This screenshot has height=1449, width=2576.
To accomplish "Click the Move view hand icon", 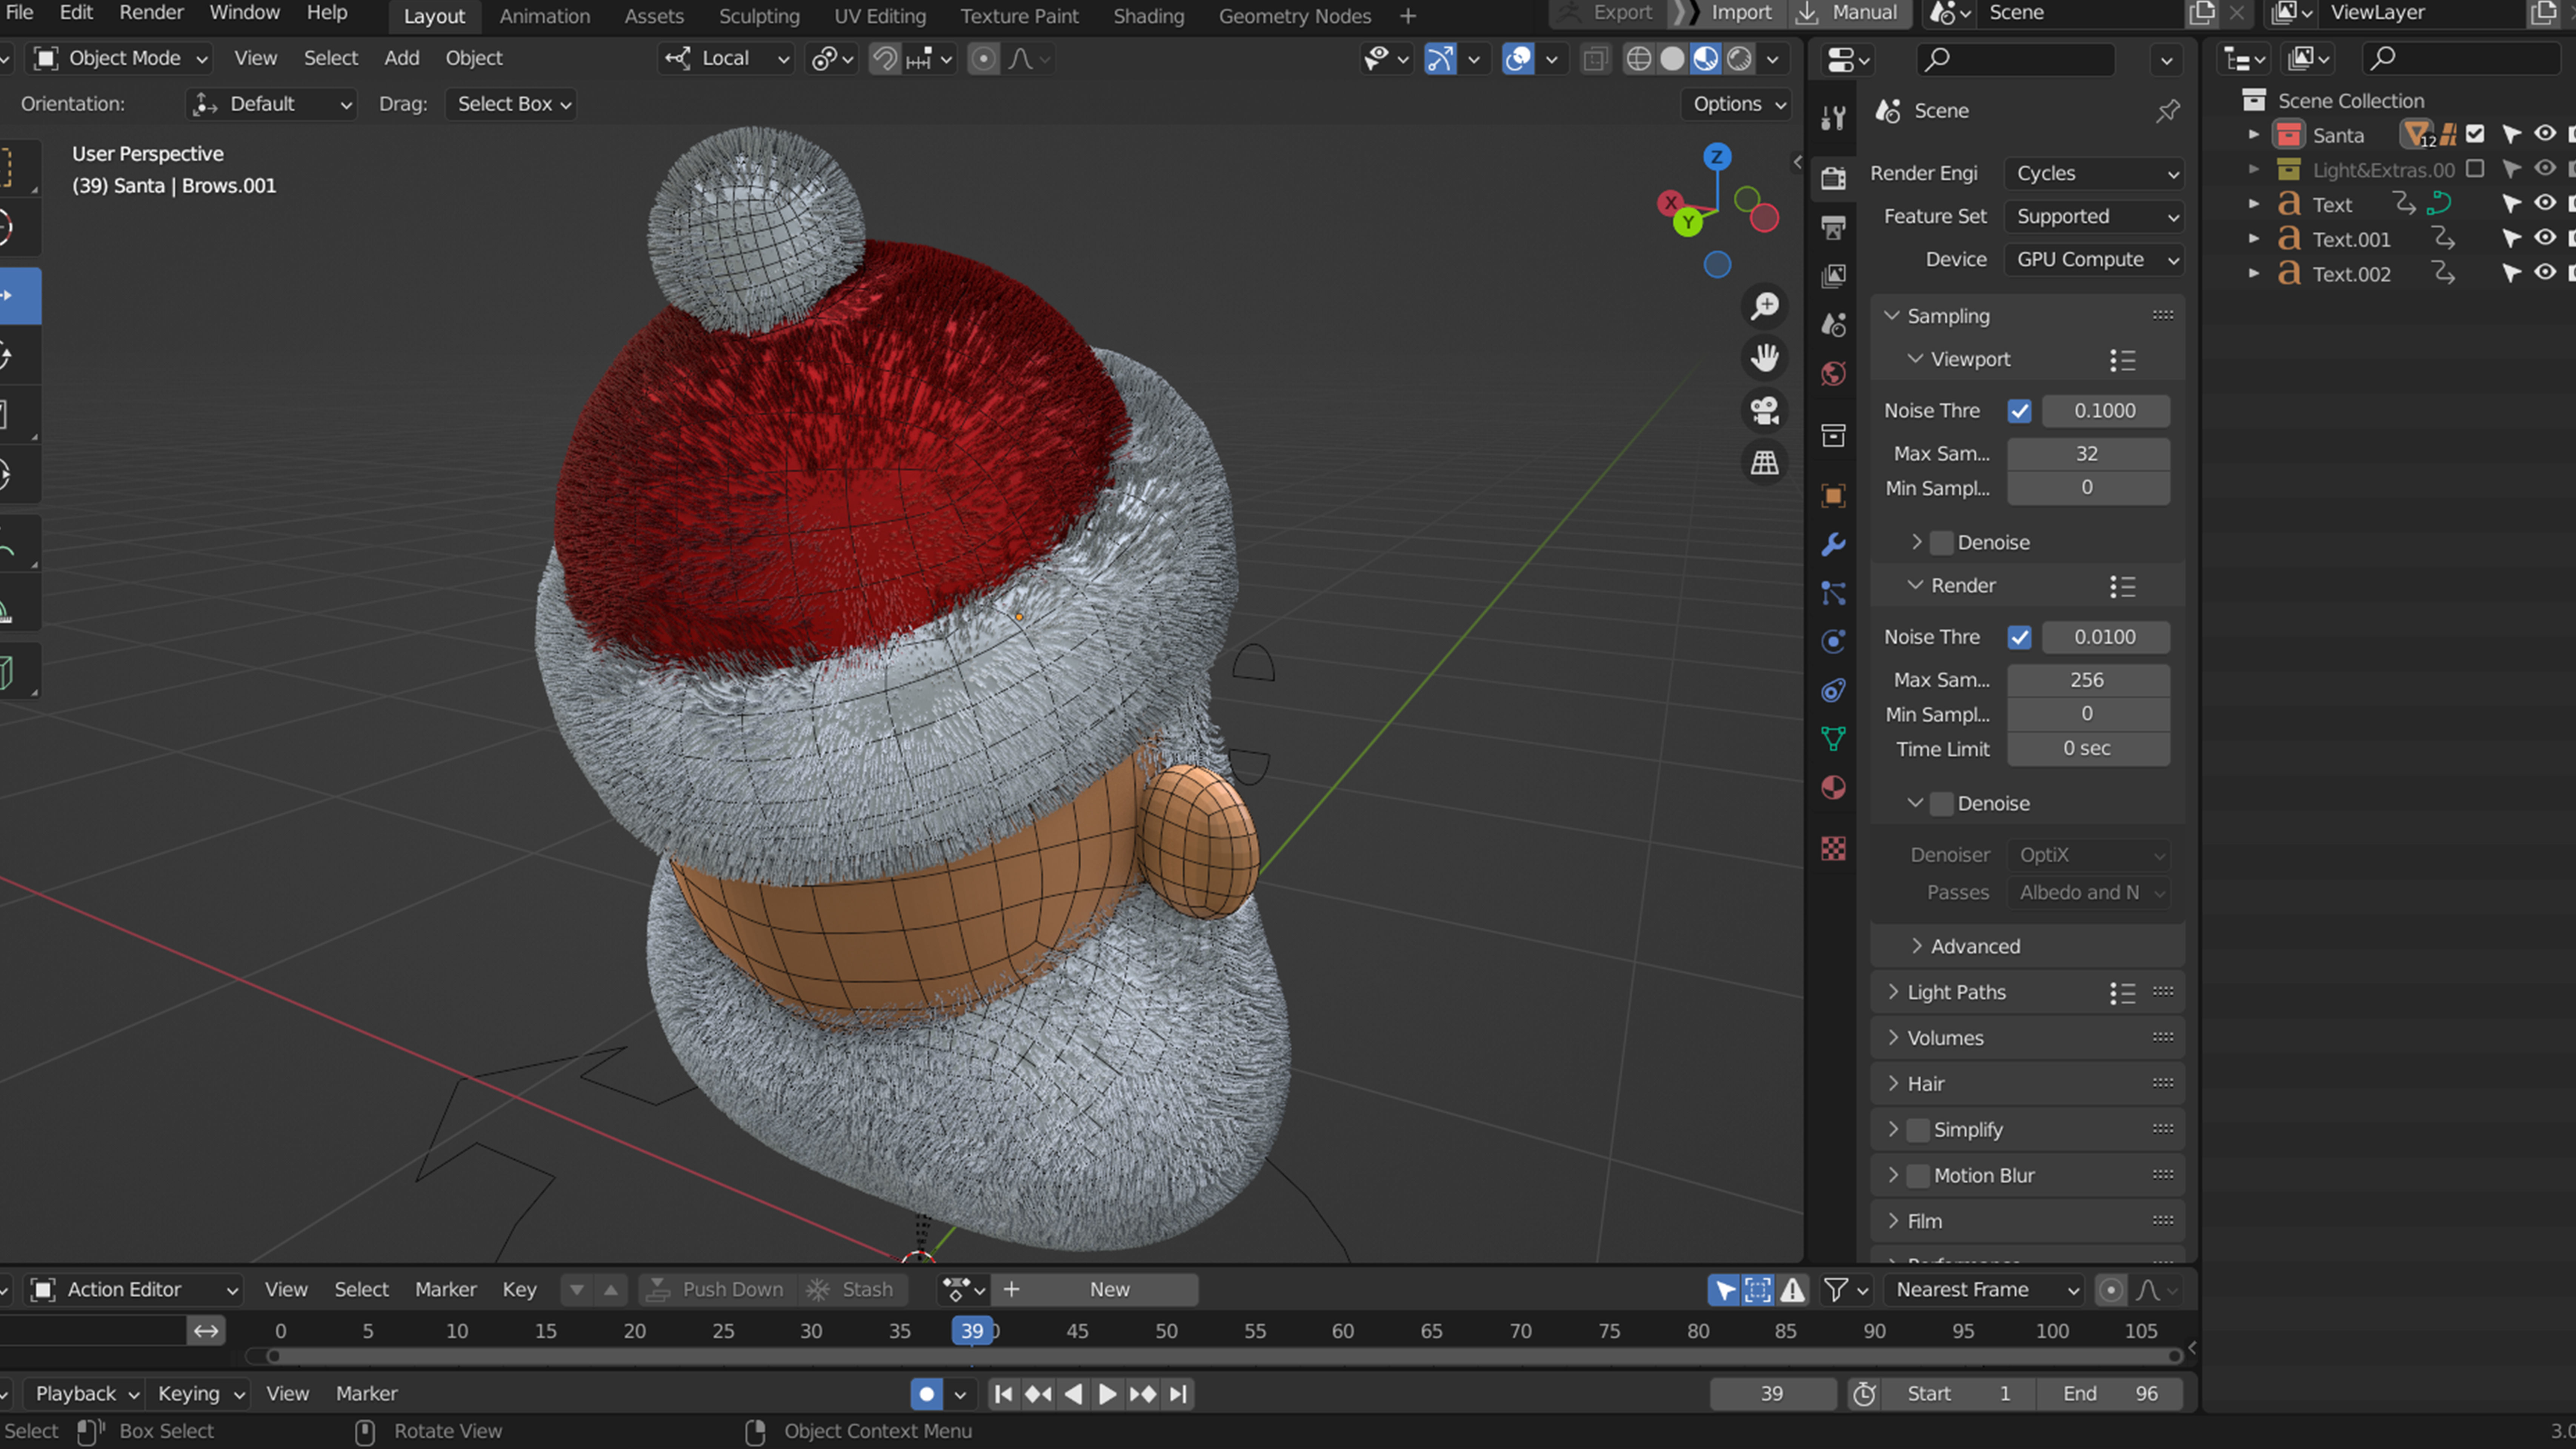I will point(1765,358).
